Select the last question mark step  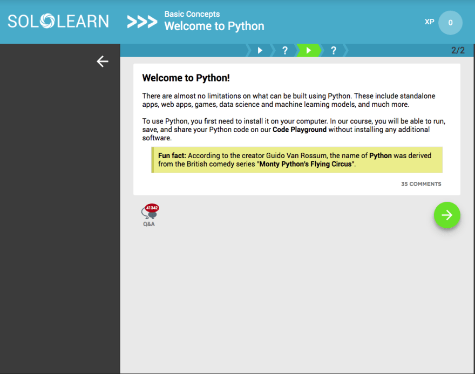pos(334,50)
